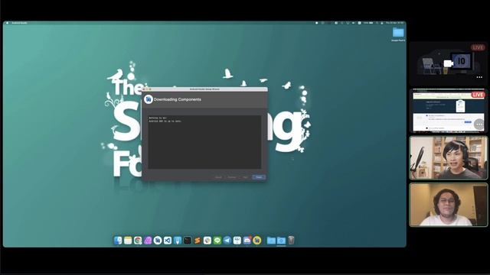Screen dimensions: 490x275
Task: Click the date and time in menu bar
Action: click(395, 23)
